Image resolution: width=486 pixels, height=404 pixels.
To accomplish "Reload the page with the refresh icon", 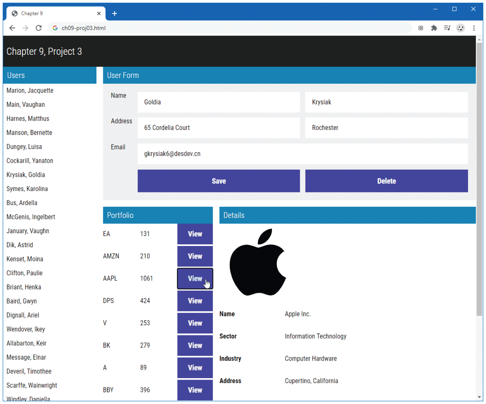I will click(x=39, y=28).
